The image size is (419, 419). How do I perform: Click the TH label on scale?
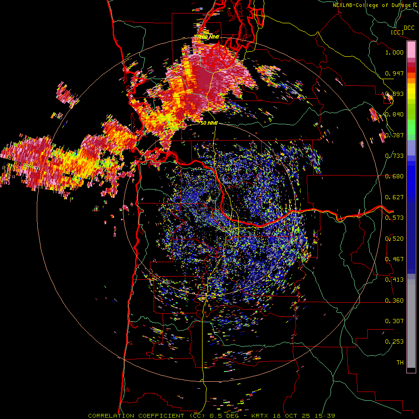point(400,363)
